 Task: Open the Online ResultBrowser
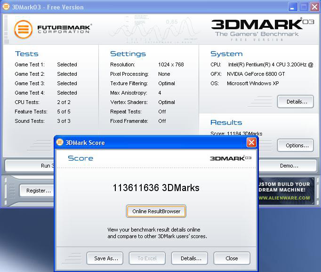coord(156,211)
